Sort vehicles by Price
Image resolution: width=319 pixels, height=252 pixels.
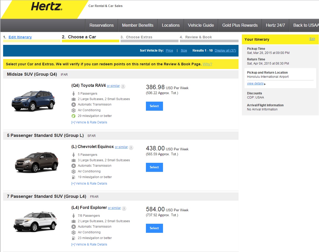pos(169,51)
